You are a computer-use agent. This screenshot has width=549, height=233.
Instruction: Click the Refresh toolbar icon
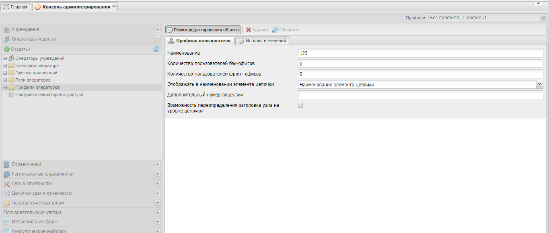click(275, 30)
